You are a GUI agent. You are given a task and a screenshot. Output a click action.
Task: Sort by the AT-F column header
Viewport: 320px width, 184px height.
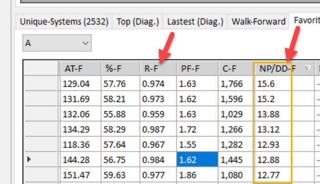click(81, 69)
